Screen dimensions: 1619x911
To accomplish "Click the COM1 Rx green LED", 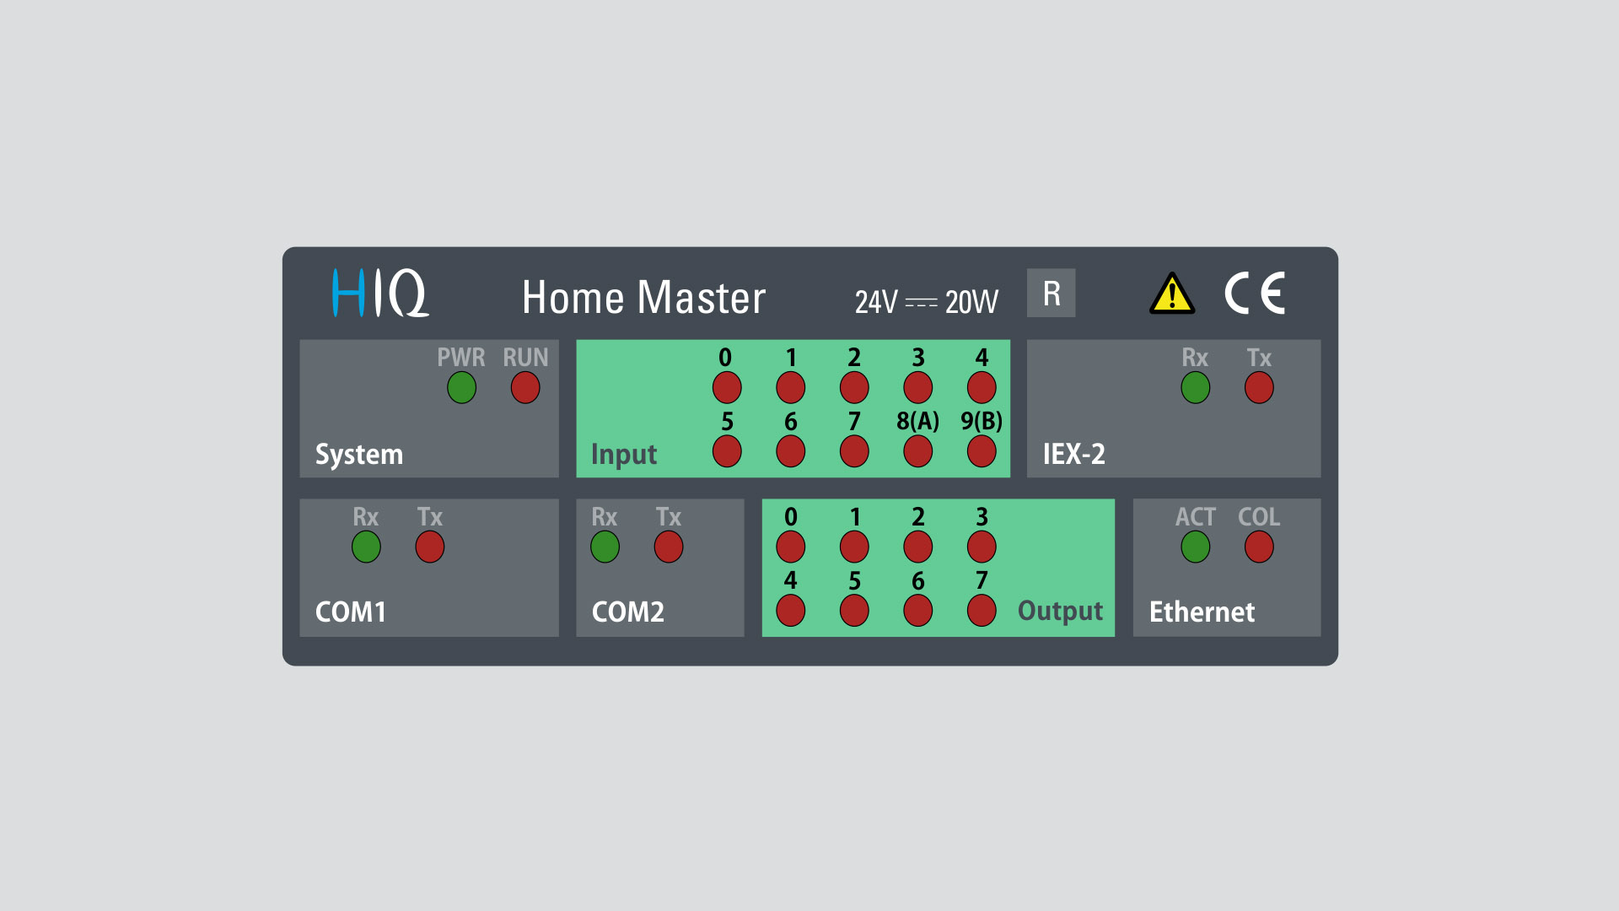I will click(366, 547).
